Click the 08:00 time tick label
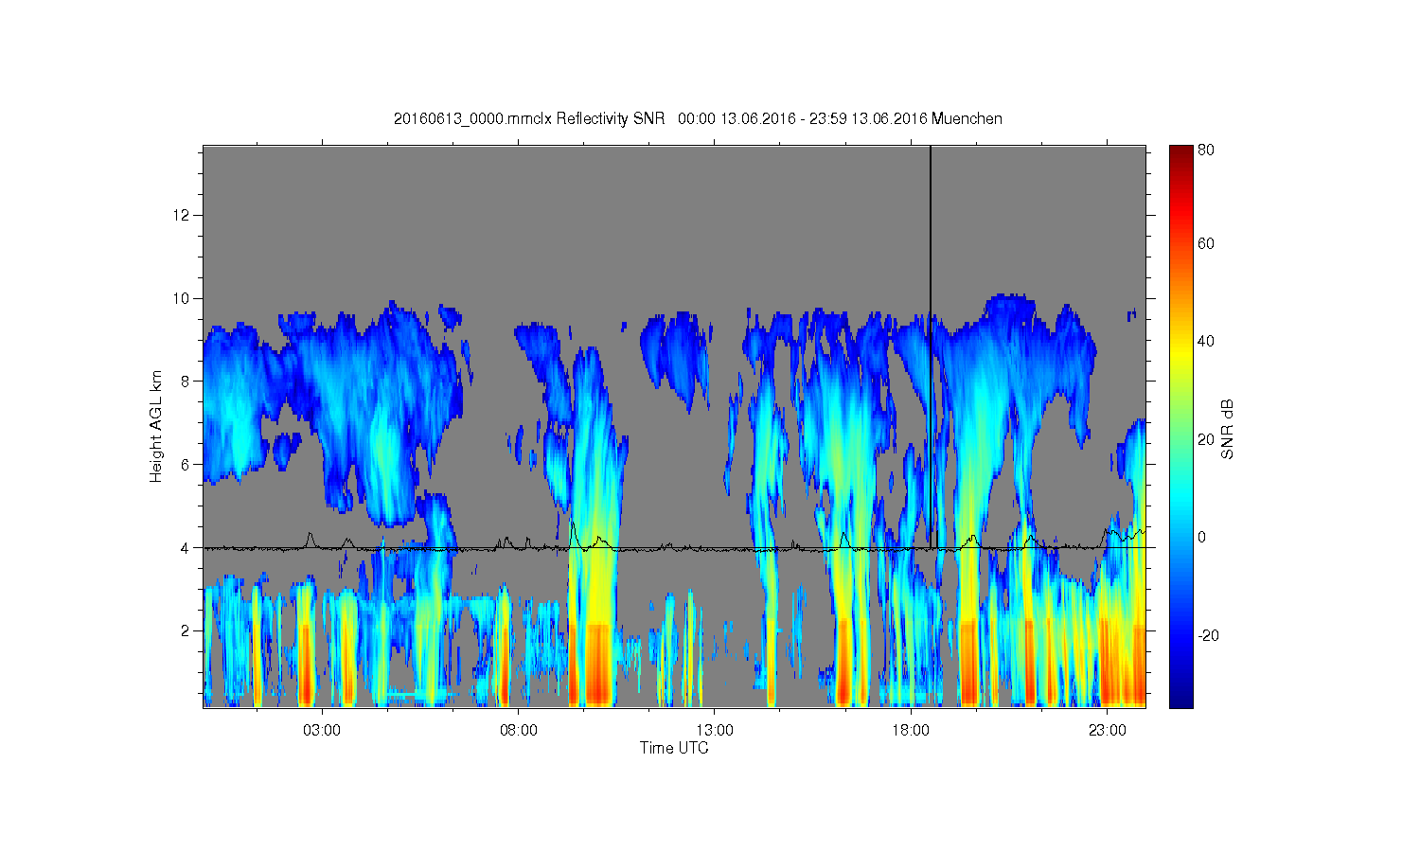The height and width of the screenshot is (852, 1420). click(519, 731)
